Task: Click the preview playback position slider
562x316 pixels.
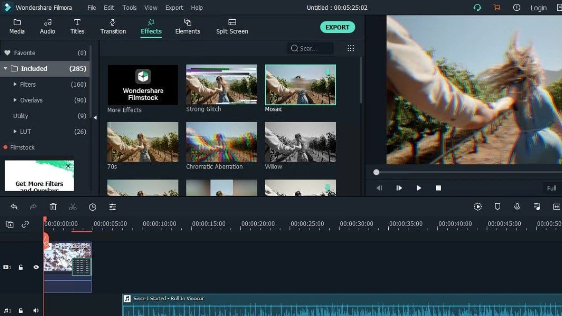Action: tap(376, 172)
